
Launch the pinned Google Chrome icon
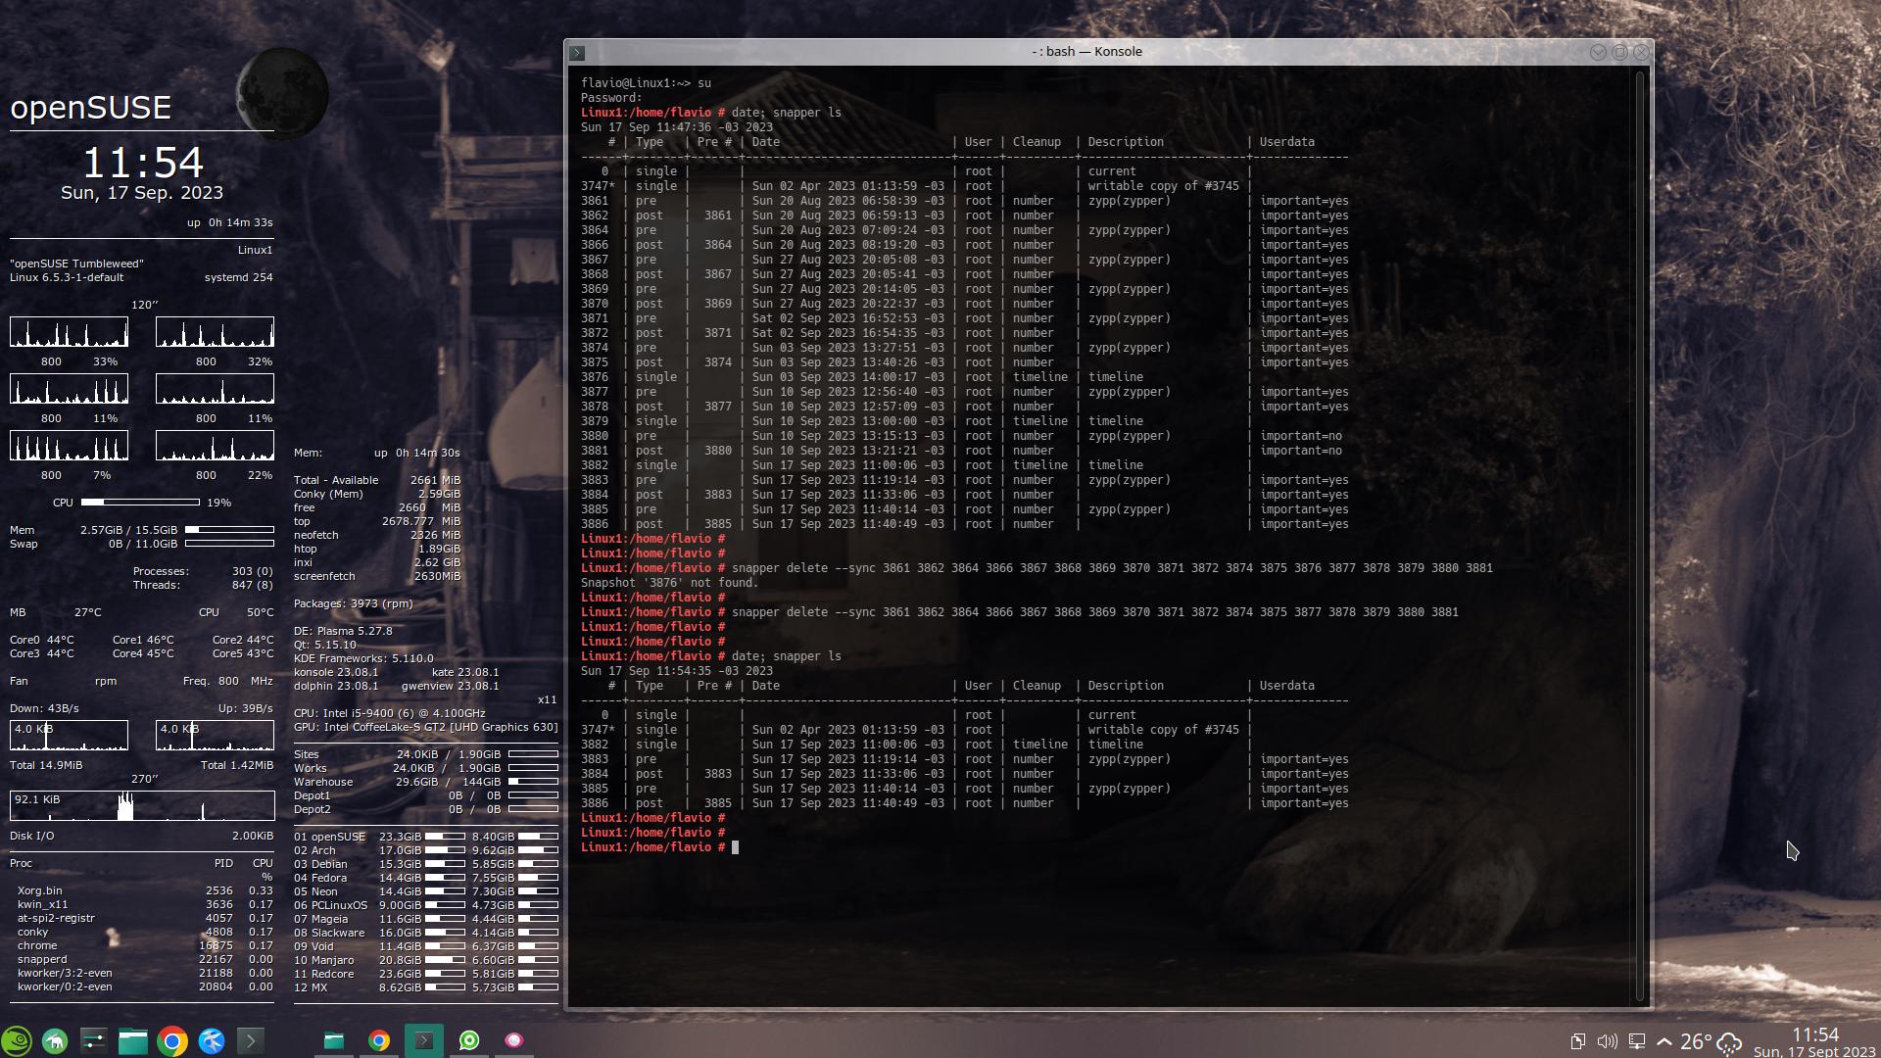(172, 1040)
